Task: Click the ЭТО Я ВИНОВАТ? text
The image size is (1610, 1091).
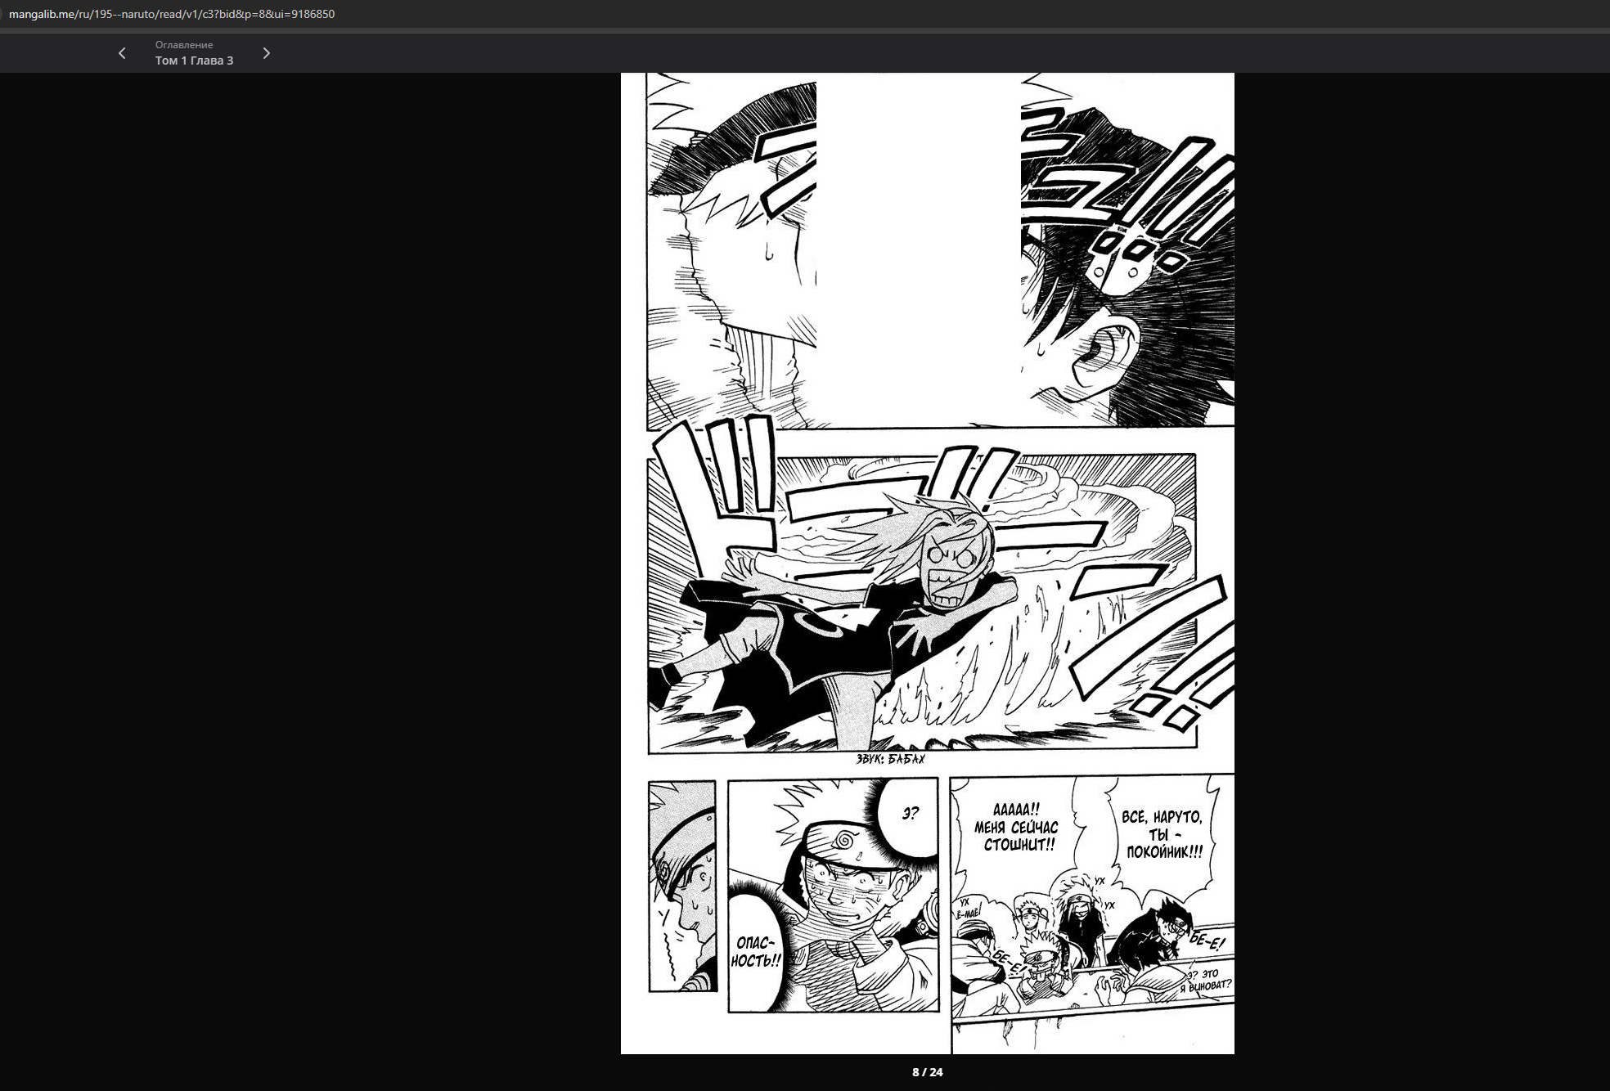Action: (x=1204, y=981)
